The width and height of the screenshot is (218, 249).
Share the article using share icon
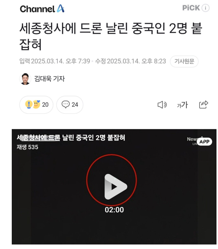click(x=204, y=105)
